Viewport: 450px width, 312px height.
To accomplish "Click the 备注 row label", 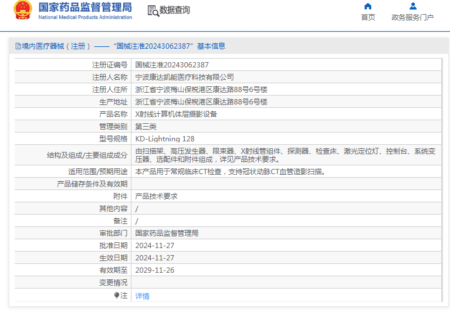I will point(120,221).
